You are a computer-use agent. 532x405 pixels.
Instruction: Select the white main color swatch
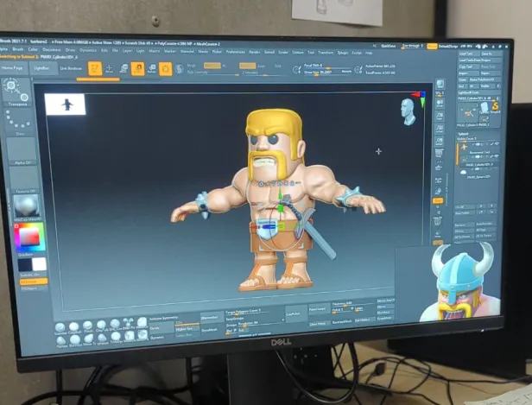[40, 264]
